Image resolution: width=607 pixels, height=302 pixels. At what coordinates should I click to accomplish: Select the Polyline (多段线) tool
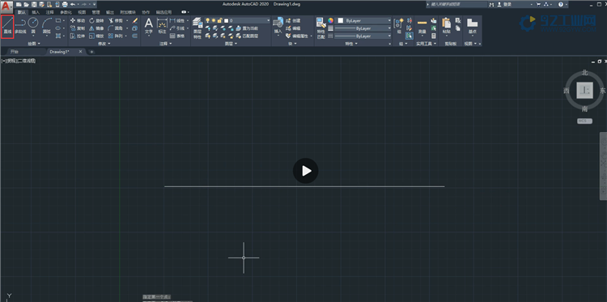[20, 27]
